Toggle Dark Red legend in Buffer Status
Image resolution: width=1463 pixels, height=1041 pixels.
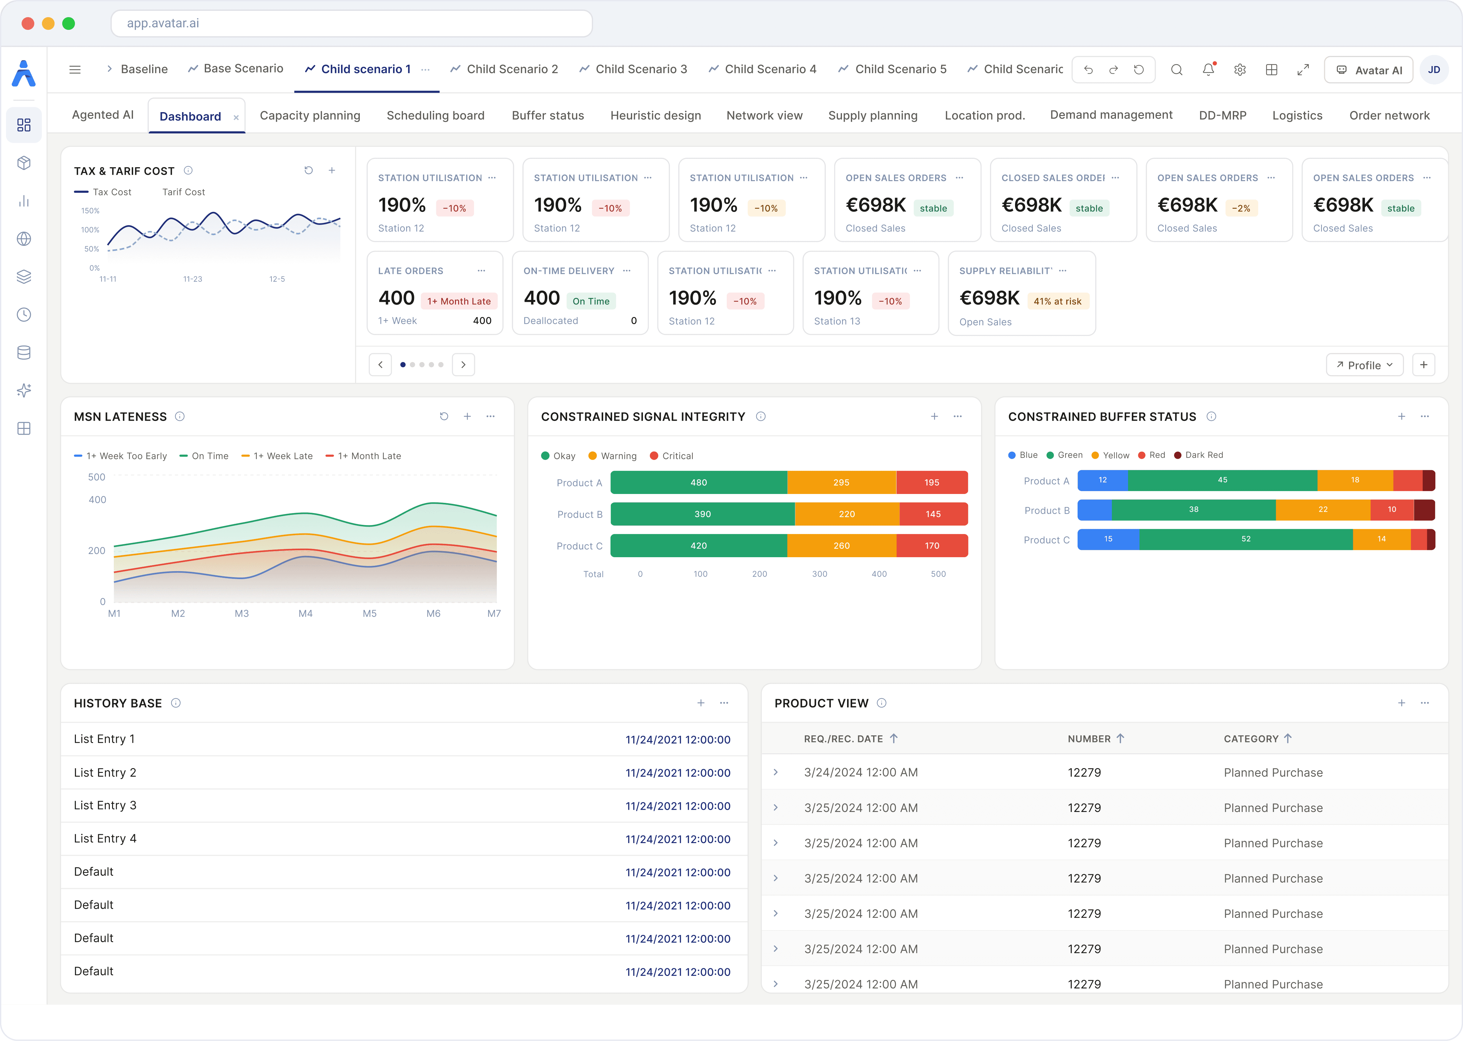coord(1199,455)
